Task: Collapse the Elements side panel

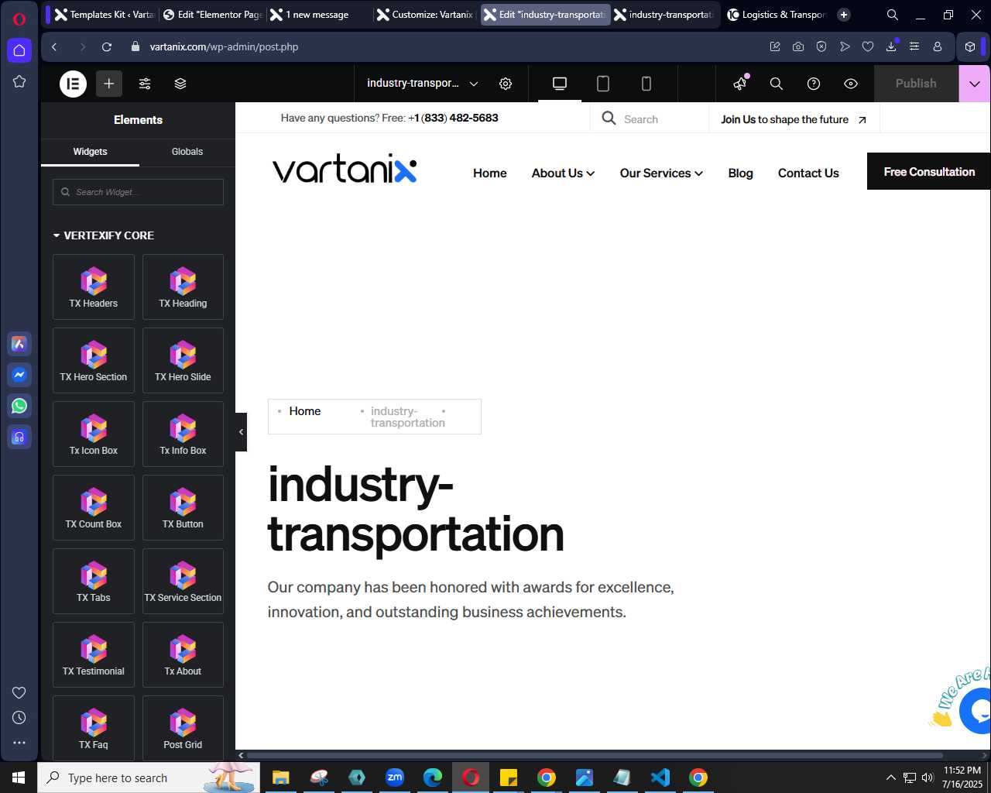Action: point(241,432)
